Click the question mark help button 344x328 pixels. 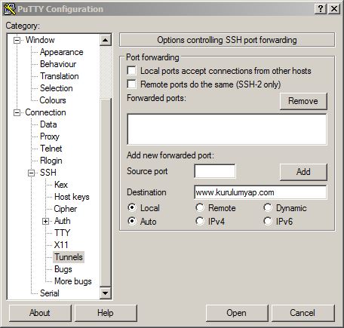pos(321,9)
